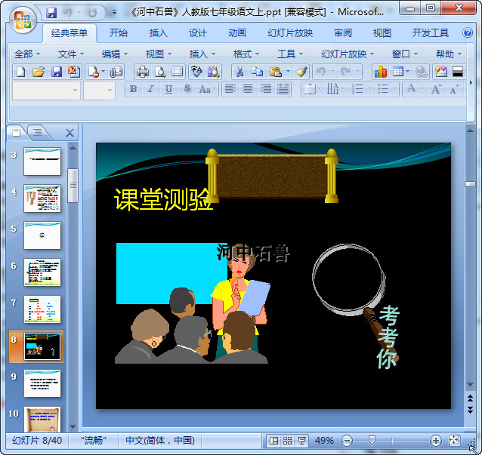This screenshot has height=455, width=482.
Task: Click the 课堂测验 title text on slide
Action: click(163, 199)
